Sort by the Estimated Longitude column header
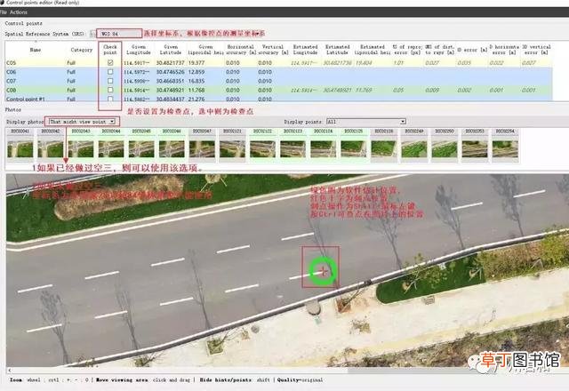 305,50
